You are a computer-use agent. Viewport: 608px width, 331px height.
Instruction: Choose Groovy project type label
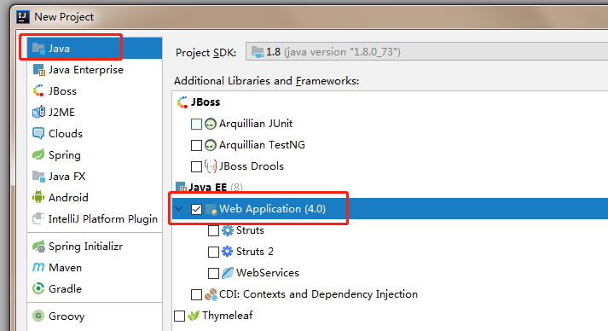tap(67, 316)
